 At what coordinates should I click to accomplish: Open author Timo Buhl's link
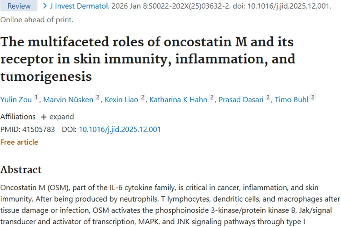click(291, 100)
